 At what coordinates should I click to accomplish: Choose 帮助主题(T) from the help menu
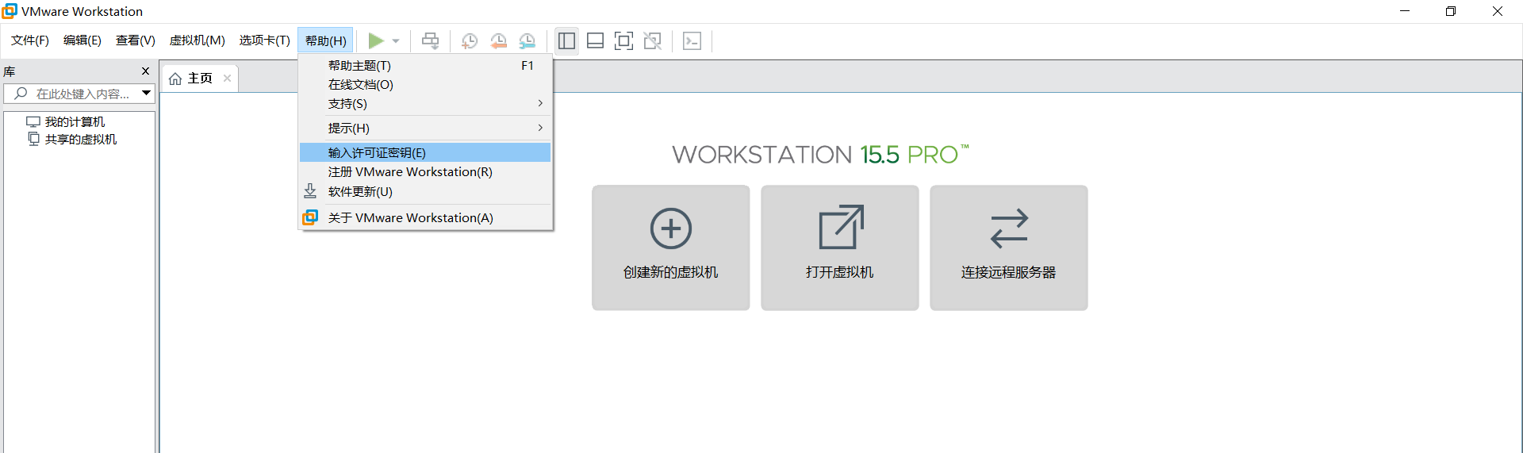[425, 65]
